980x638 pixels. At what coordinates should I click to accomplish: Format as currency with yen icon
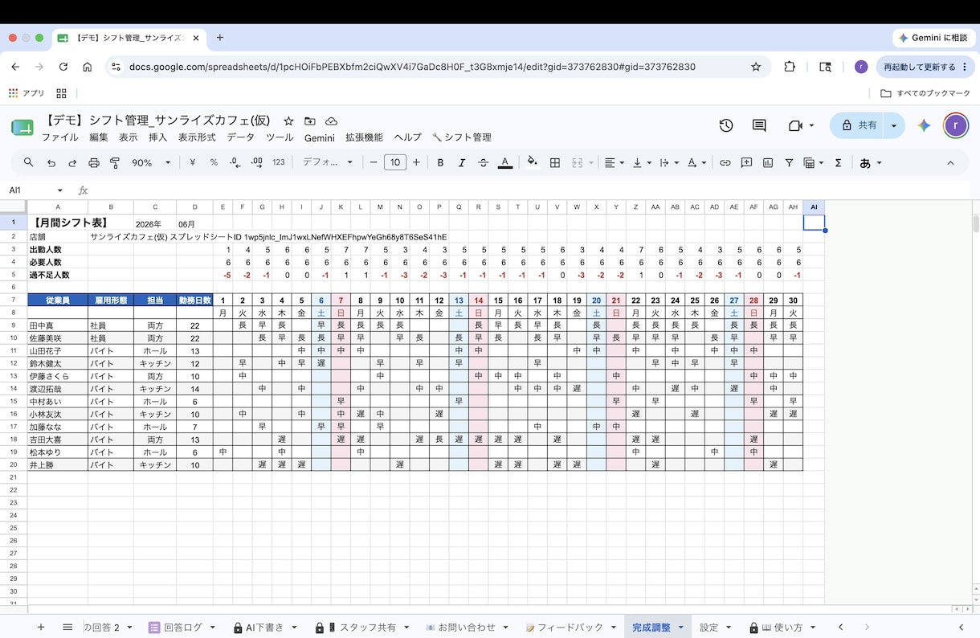point(193,162)
